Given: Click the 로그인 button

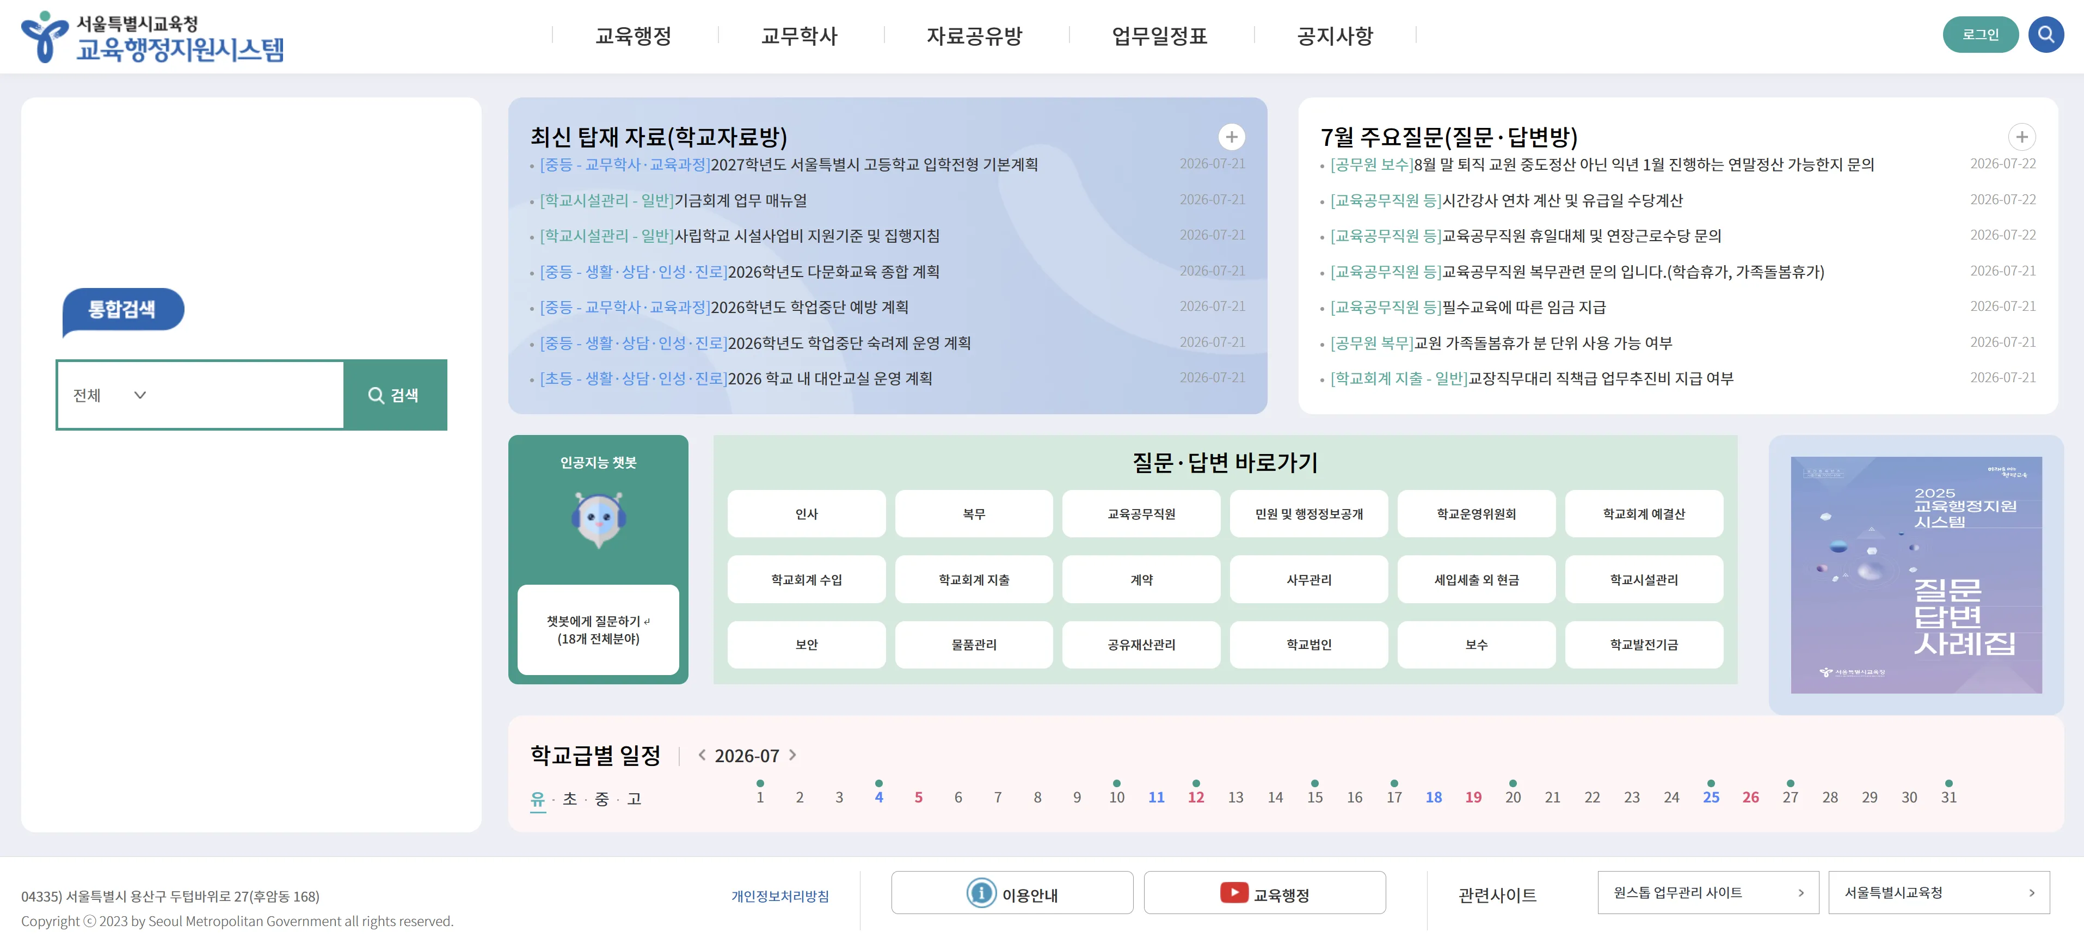Looking at the screenshot, I should click(1980, 35).
